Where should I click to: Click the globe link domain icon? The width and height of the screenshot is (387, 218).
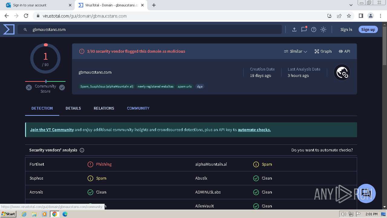[x=342, y=72]
